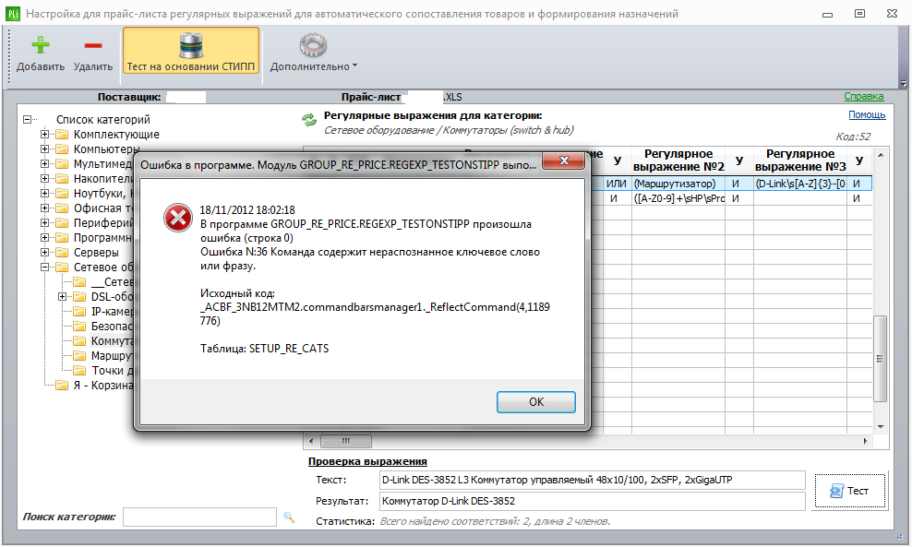Screen dimensions: 912x547
Task: Open the Справка link
Action: click(x=864, y=96)
